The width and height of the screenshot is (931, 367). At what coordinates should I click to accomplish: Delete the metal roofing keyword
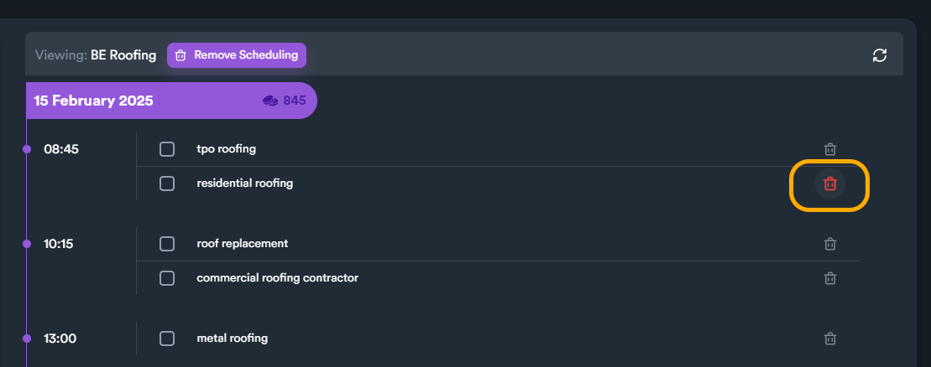830,339
